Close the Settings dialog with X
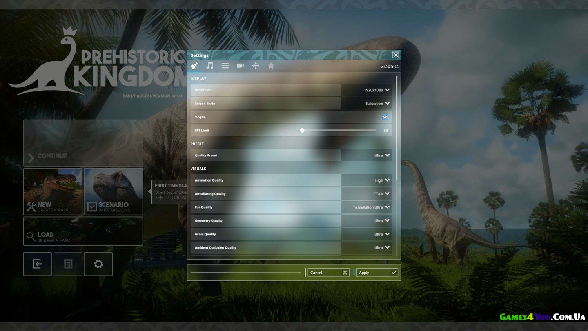588x331 pixels. (396, 55)
